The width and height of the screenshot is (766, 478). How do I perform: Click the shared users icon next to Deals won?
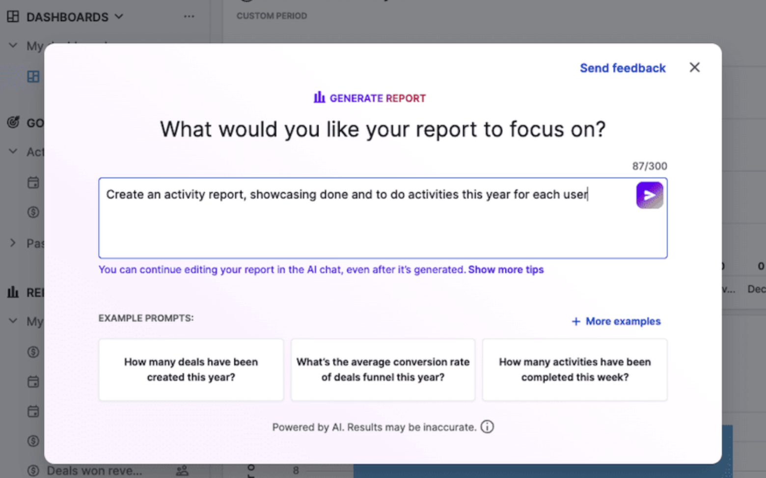tap(182, 470)
